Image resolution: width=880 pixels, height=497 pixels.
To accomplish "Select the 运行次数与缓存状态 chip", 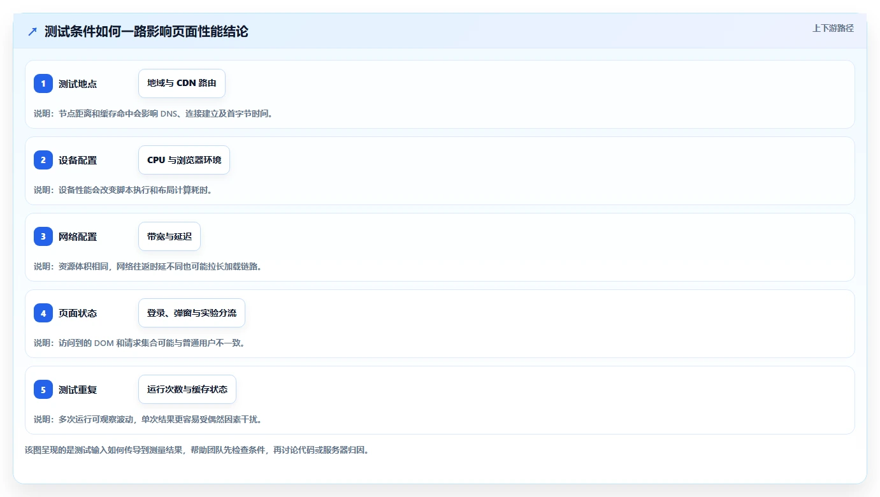I will click(187, 389).
